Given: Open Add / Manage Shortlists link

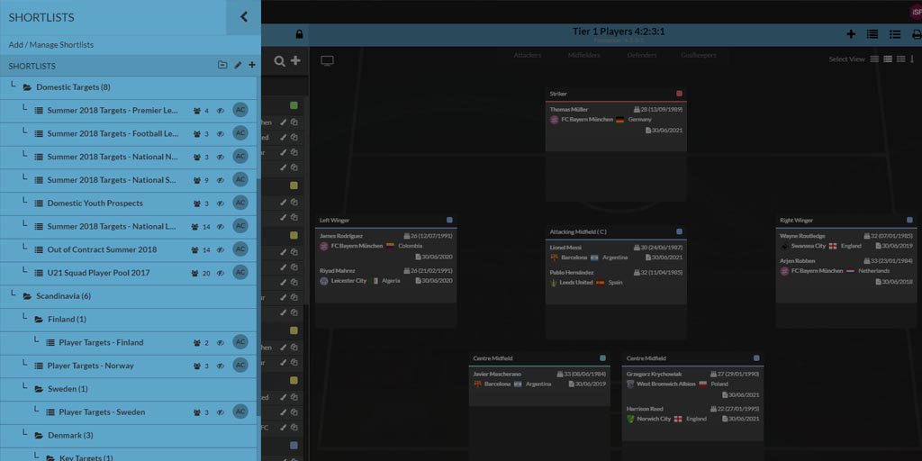Looking at the screenshot, I should (x=51, y=45).
